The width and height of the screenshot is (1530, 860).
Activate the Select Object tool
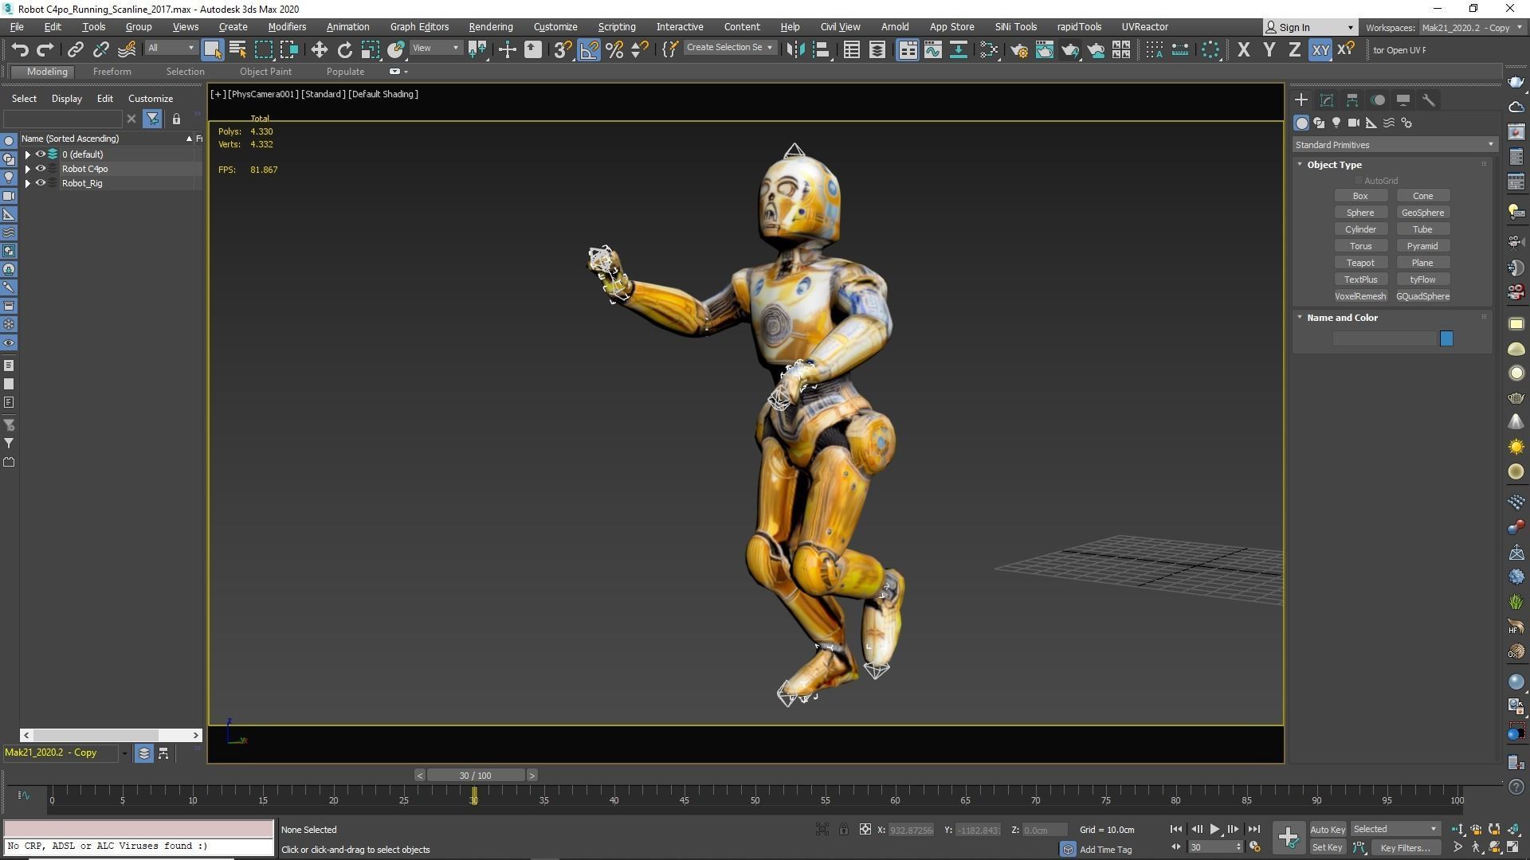212,49
